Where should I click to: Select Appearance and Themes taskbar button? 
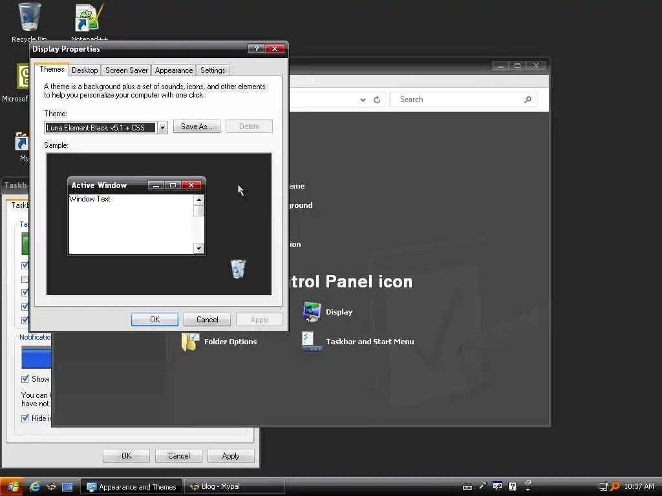click(131, 487)
